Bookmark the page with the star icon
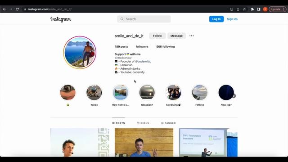The width and height of the screenshot is (288, 162). point(244,9)
